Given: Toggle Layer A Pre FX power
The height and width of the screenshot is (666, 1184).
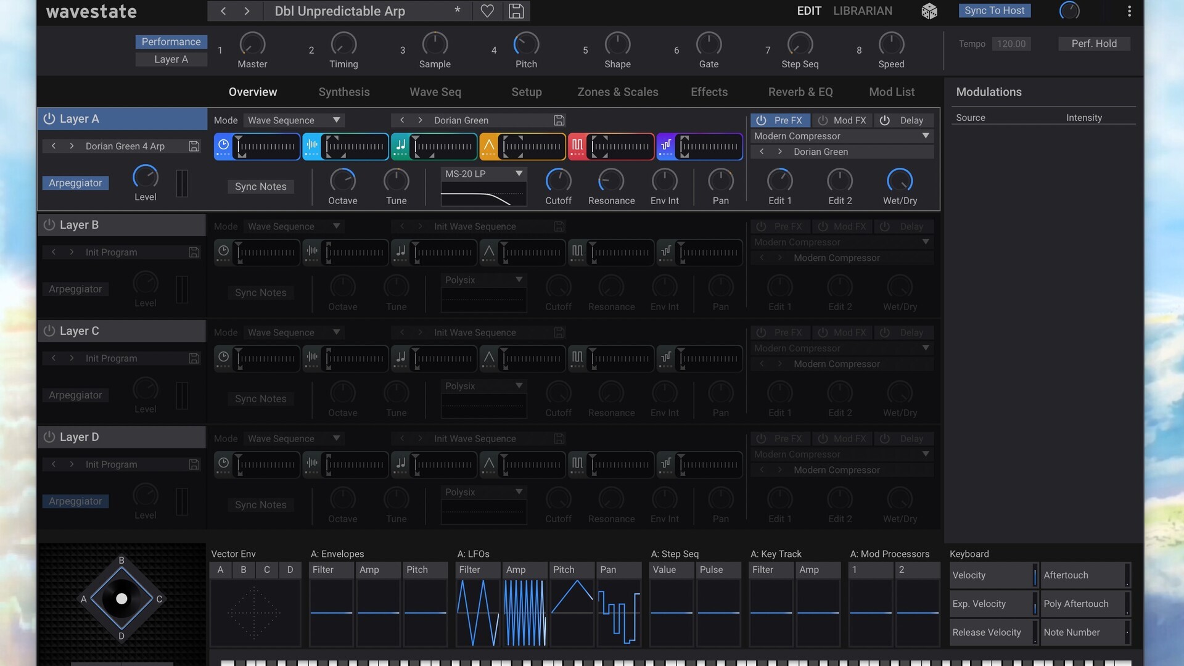Looking at the screenshot, I should [x=761, y=120].
